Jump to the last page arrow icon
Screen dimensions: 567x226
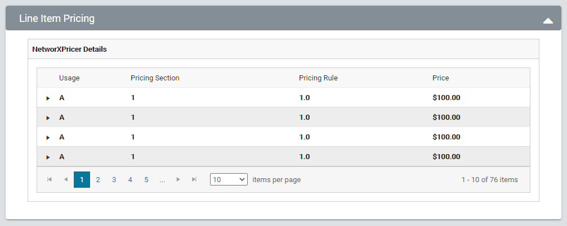(x=194, y=180)
